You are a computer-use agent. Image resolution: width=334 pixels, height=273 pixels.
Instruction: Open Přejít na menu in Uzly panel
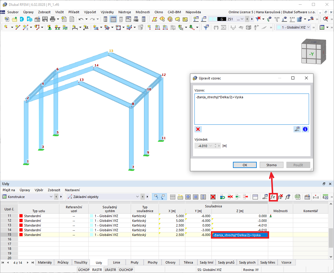tap(9, 190)
